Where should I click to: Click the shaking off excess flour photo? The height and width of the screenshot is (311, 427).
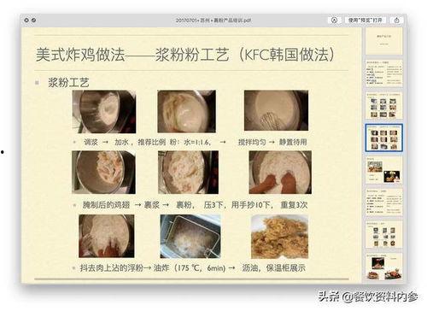point(107,236)
